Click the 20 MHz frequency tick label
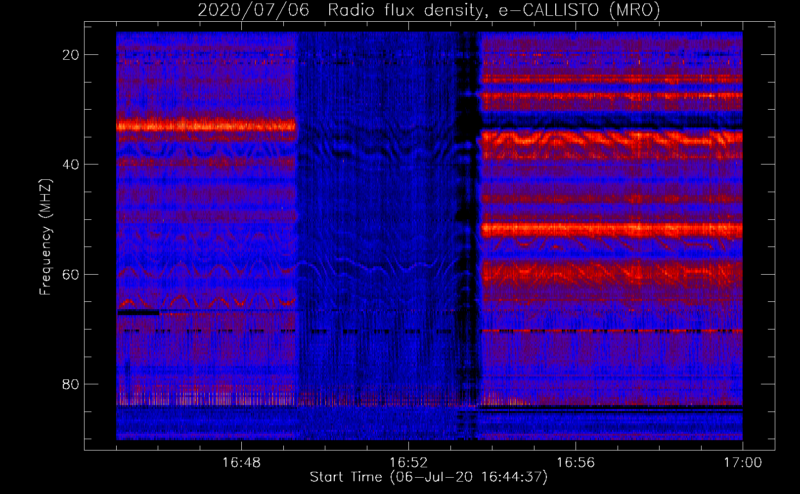Screen dimensions: 800x494 (x=71, y=55)
